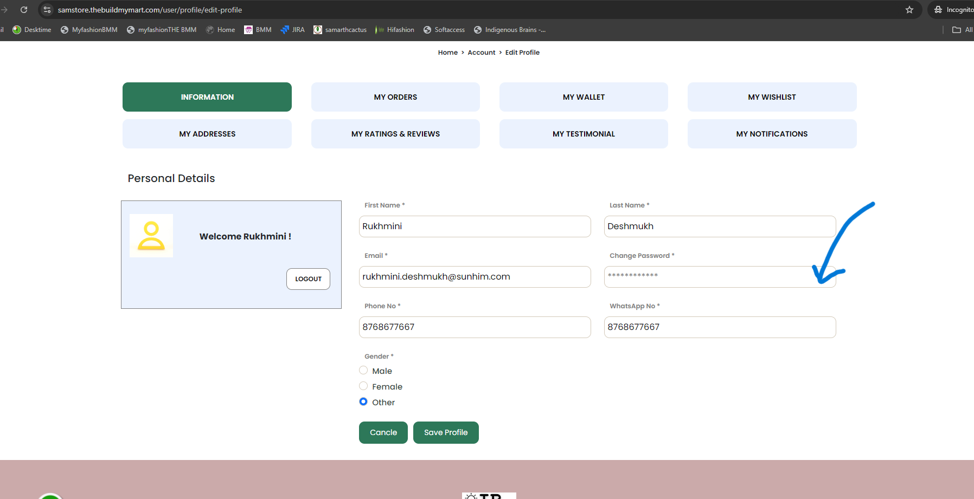The width and height of the screenshot is (974, 499).
Task: Focus the WhatsApp No field
Action: [x=720, y=327]
